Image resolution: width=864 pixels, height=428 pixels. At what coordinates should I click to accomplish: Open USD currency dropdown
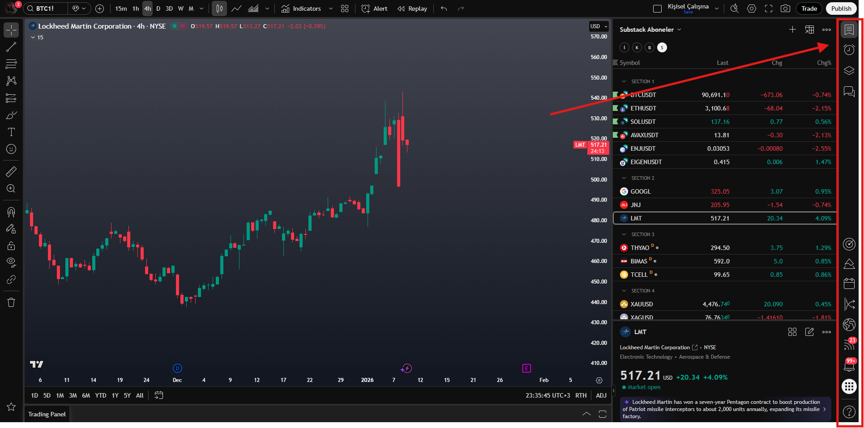point(599,26)
